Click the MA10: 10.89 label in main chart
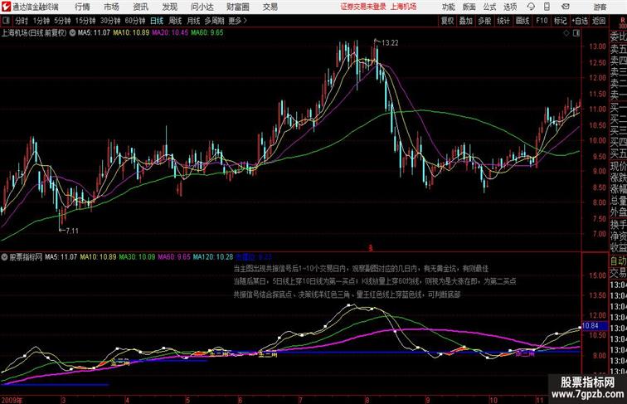 (131, 33)
